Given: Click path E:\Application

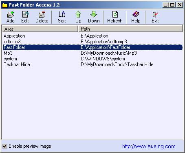Looking at the screenshot, I should pyautogui.click(x=95, y=36).
